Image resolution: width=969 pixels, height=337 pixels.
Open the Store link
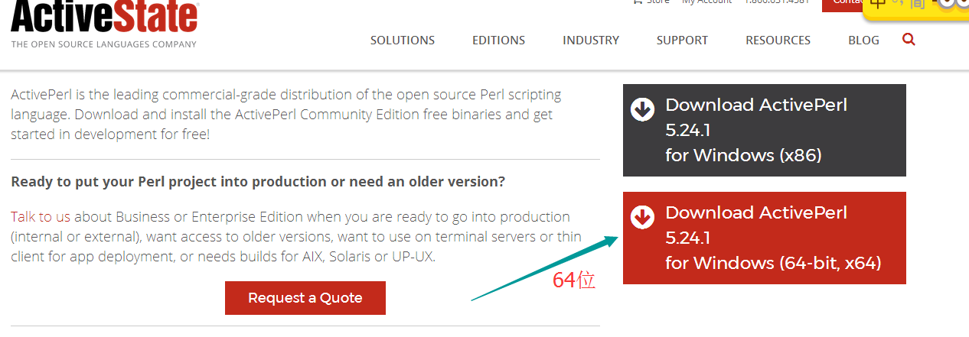[657, 2]
